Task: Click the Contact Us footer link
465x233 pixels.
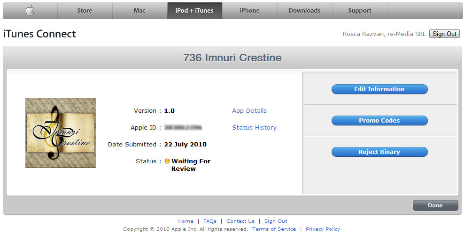Action: [240, 221]
